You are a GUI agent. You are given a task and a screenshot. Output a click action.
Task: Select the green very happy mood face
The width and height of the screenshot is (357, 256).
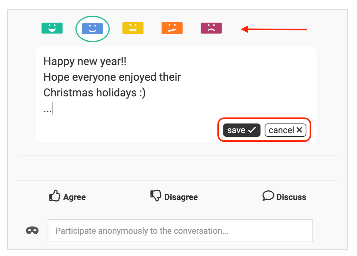pos(52,28)
